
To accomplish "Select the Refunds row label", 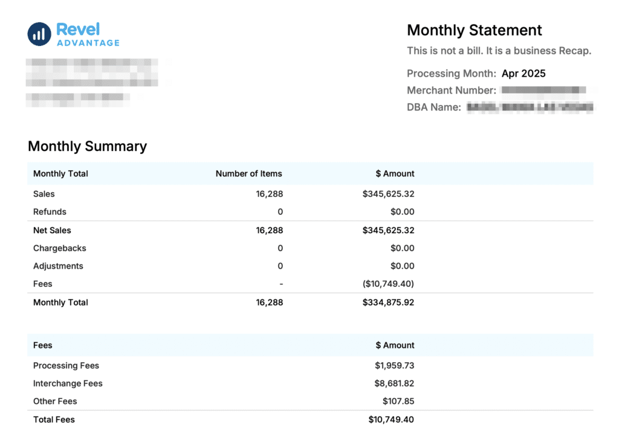I will tap(50, 212).
